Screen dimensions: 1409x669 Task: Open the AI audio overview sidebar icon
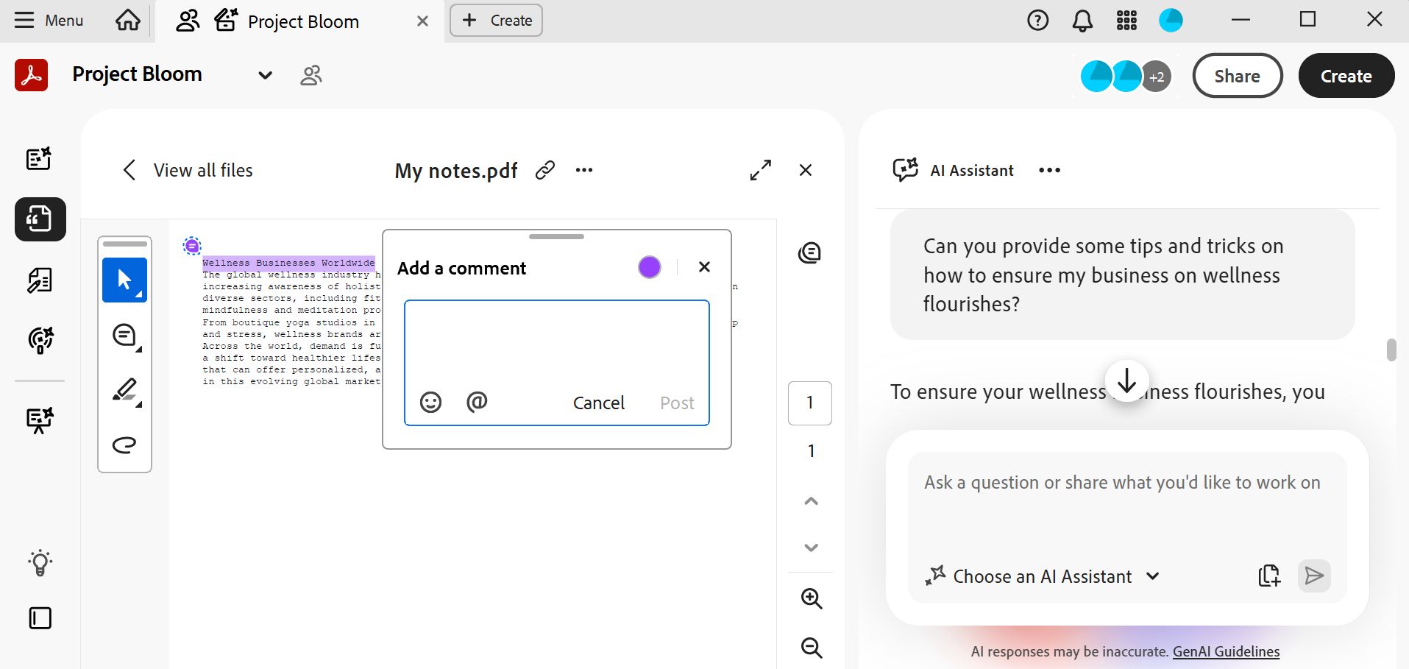coord(40,340)
